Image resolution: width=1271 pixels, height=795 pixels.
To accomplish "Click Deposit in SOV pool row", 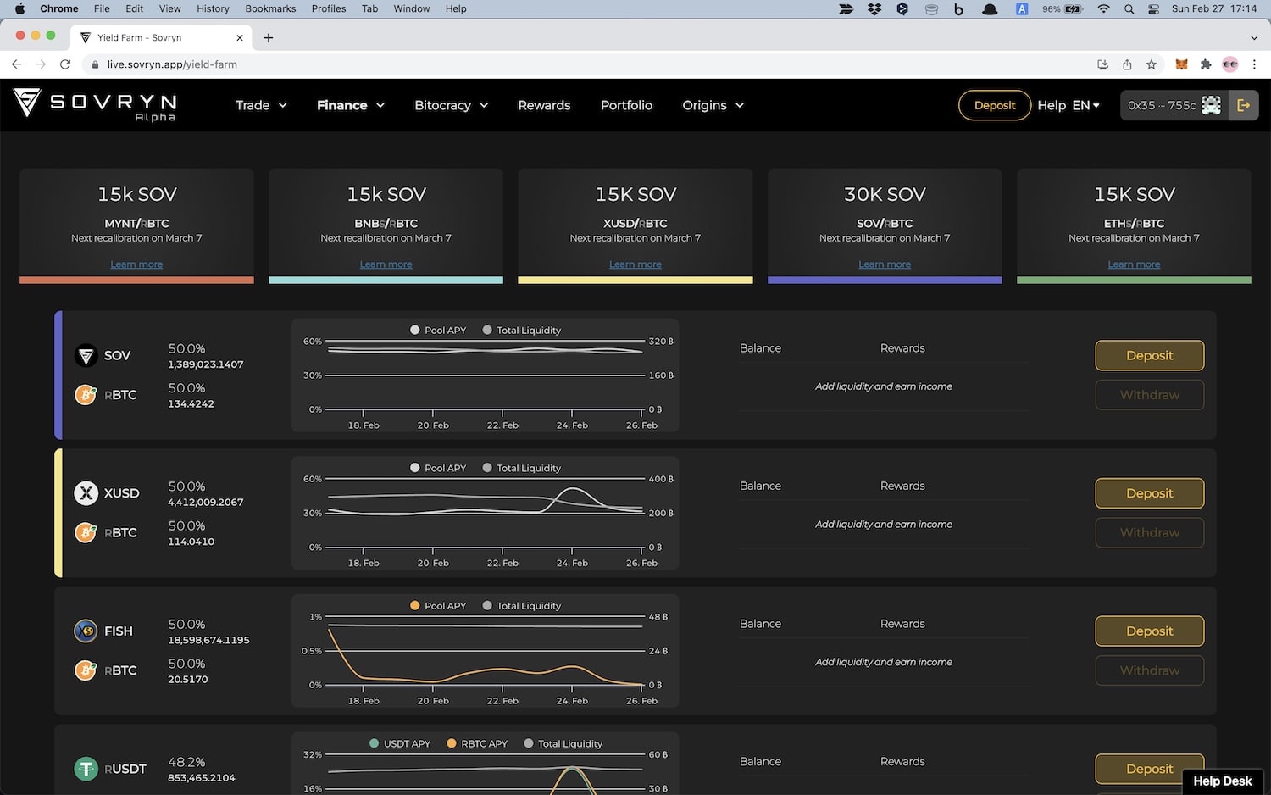I will [x=1150, y=356].
